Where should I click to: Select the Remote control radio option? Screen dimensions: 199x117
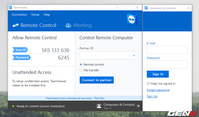coord(81,65)
